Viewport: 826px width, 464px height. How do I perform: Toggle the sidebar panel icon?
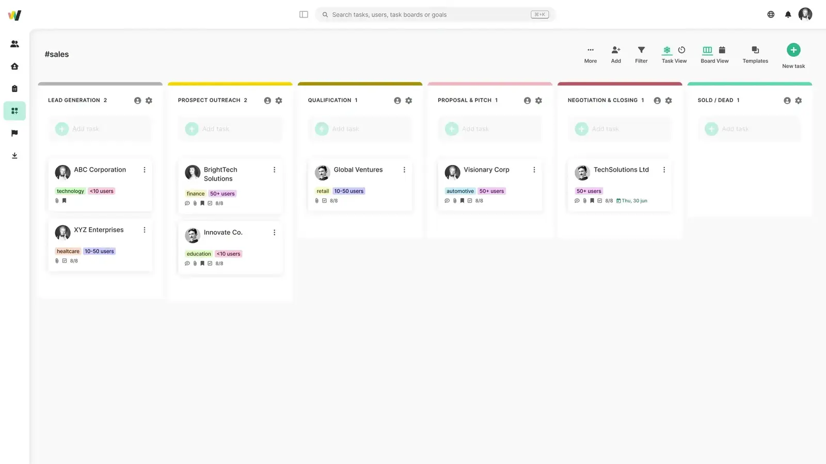coord(304,14)
